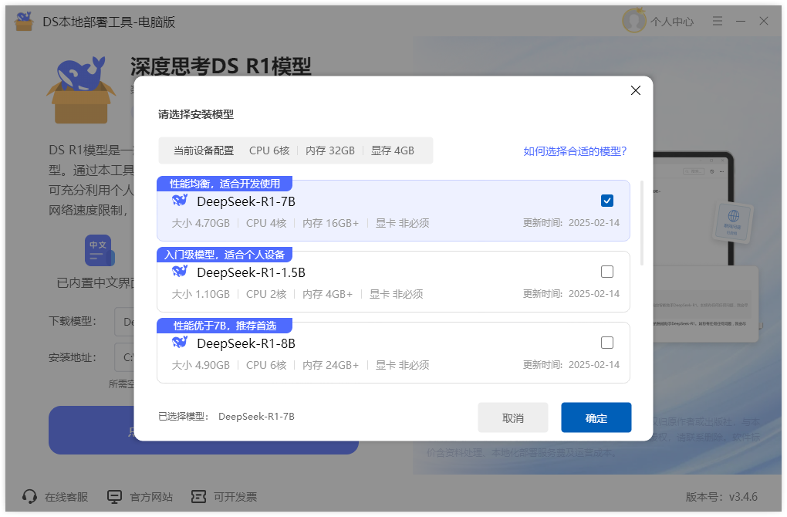The width and height of the screenshot is (787, 517).
Task: Click the whale icon beside DeepSeek-R1-7B
Action: pos(180,201)
